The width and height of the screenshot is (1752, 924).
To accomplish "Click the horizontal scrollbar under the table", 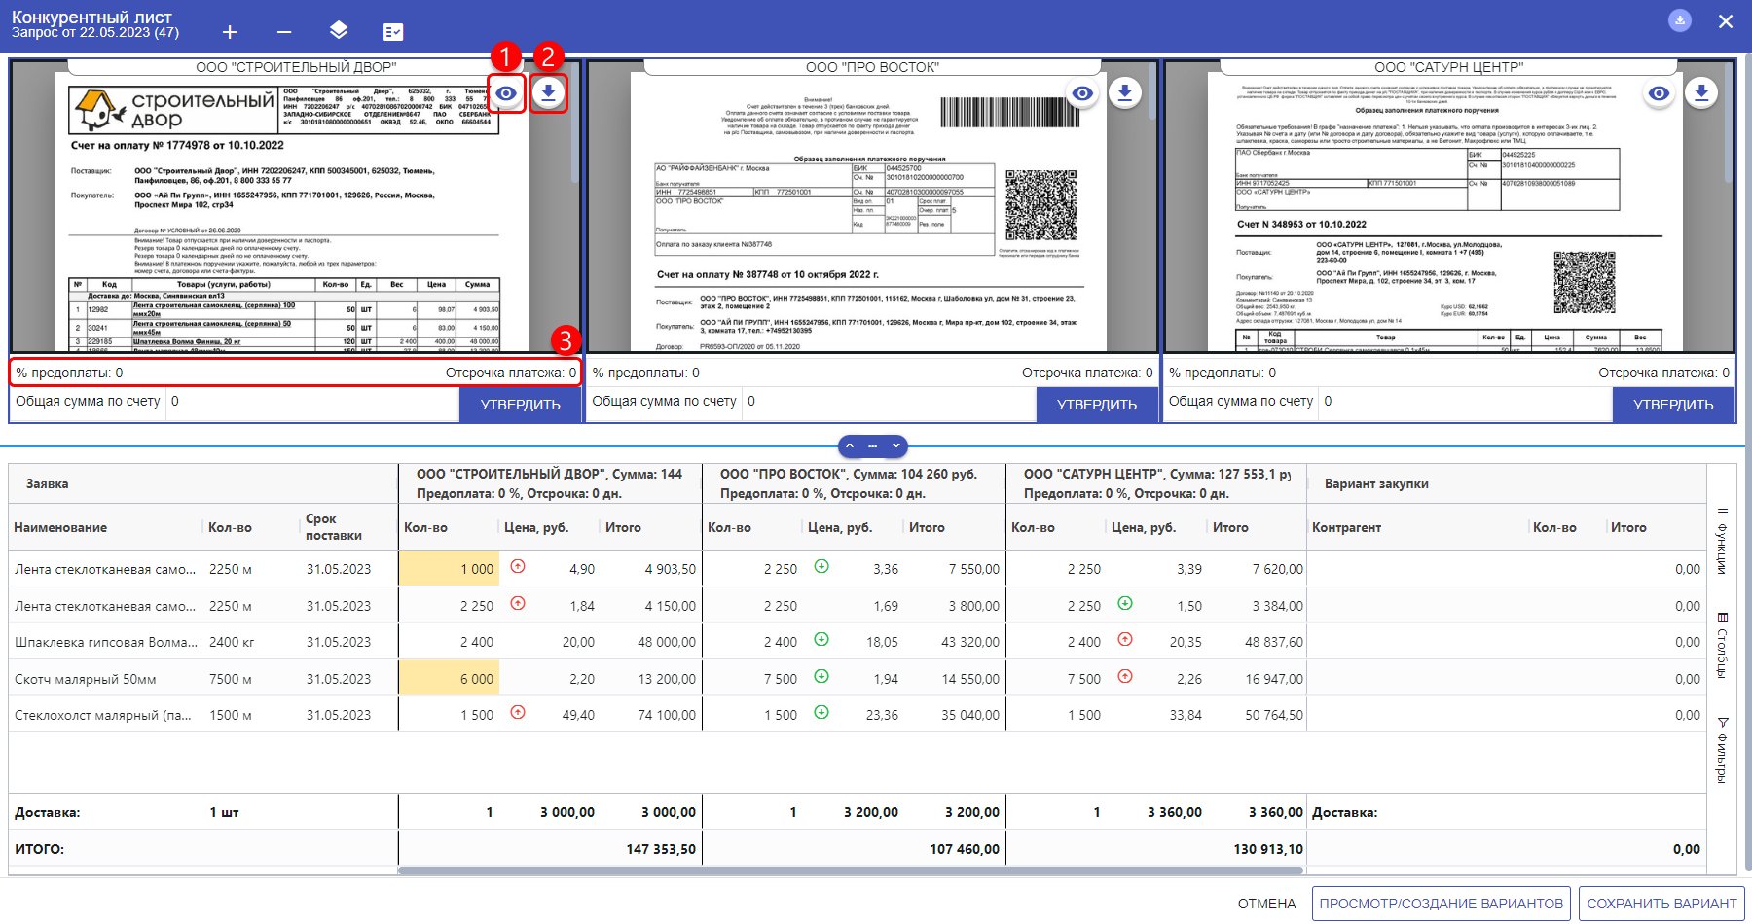I will click(x=852, y=871).
